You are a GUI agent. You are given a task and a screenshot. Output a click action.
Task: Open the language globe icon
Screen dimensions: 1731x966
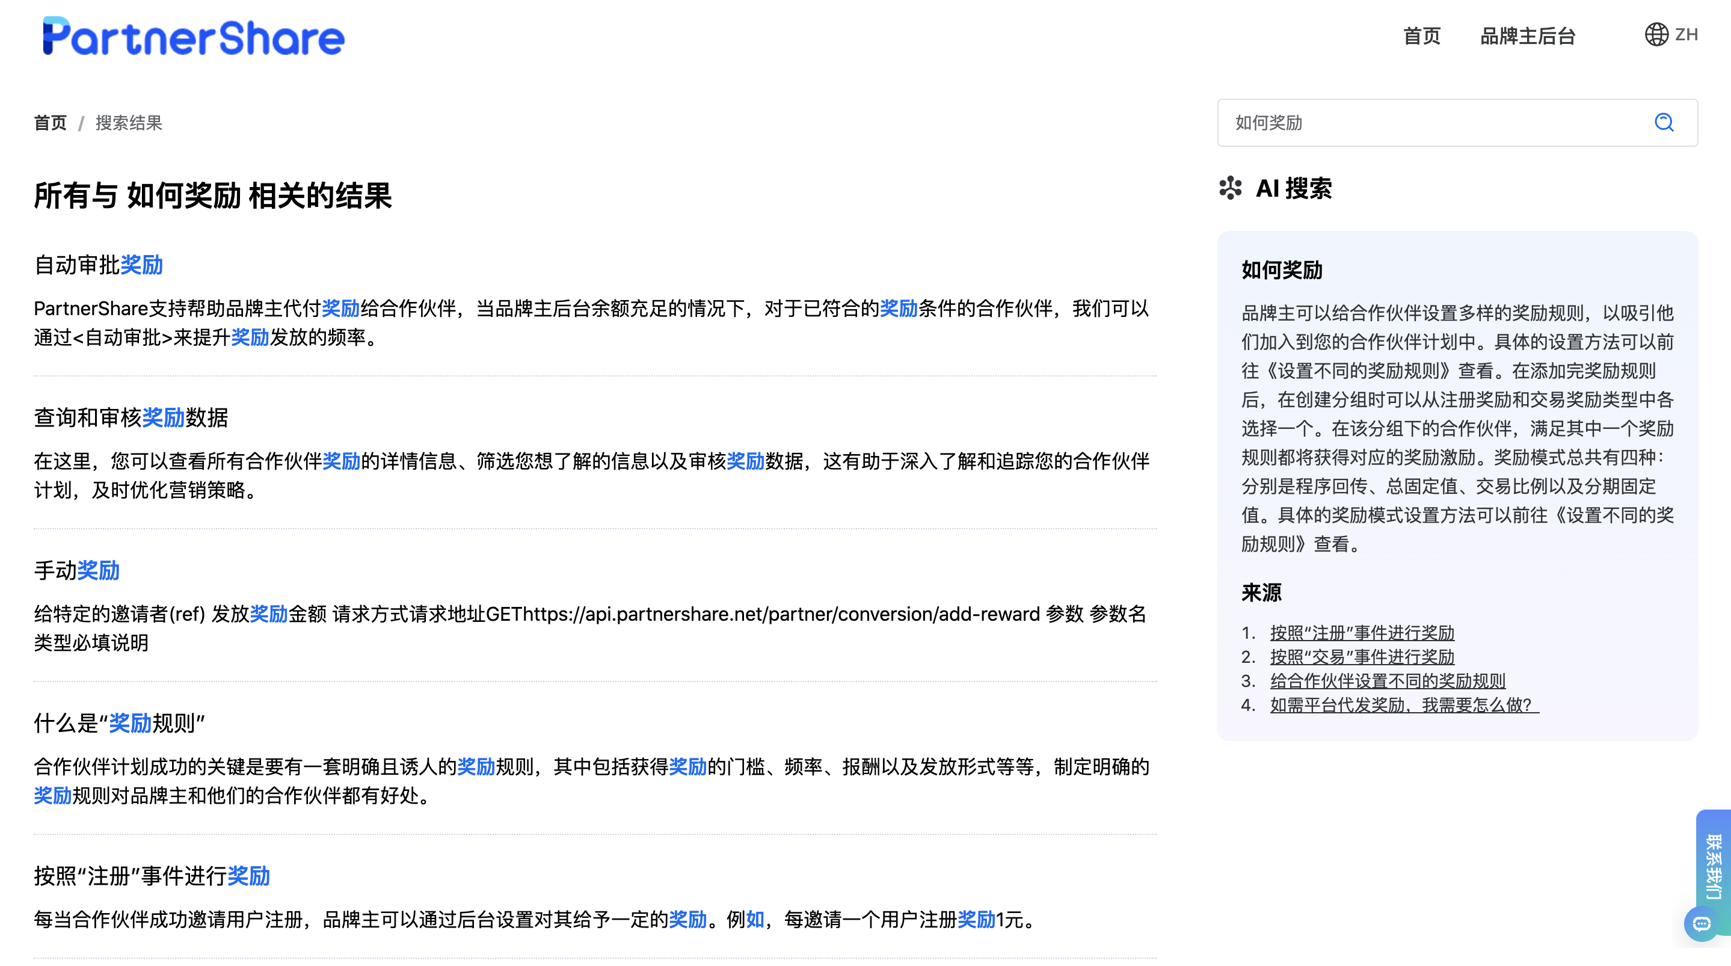tap(1657, 35)
